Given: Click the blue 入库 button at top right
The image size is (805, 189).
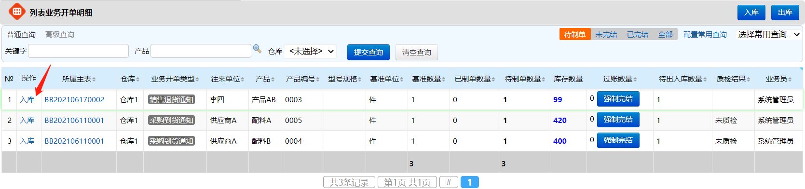Looking at the screenshot, I should click(751, 13).
